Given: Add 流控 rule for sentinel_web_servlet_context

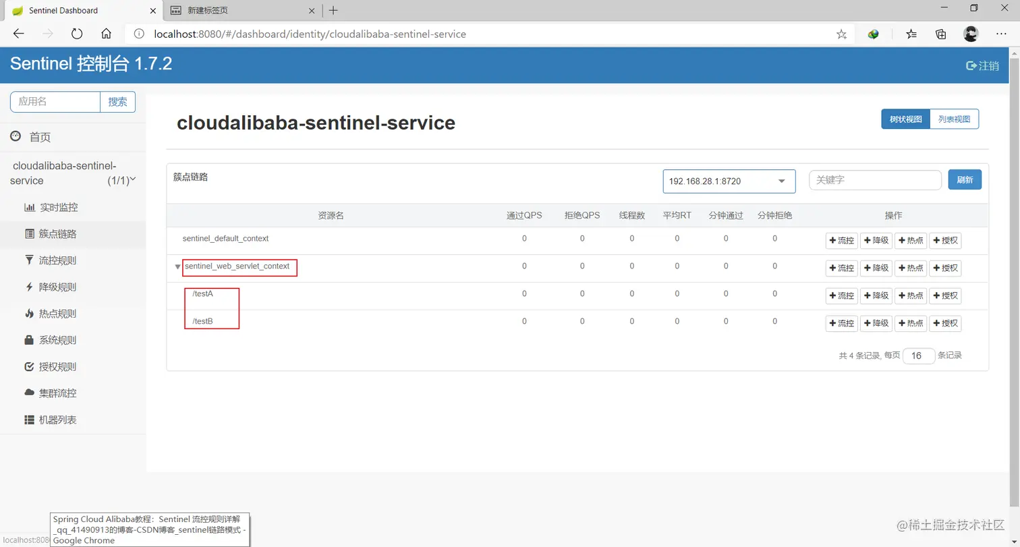Looking at the screenshot, I should [x=842, y=268].
